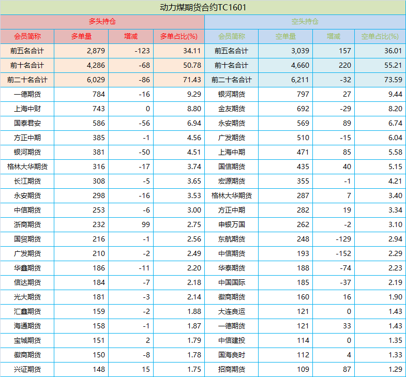Click the 招商期货 member cell
Screen dimensions: 406x377
click(232, 370)
